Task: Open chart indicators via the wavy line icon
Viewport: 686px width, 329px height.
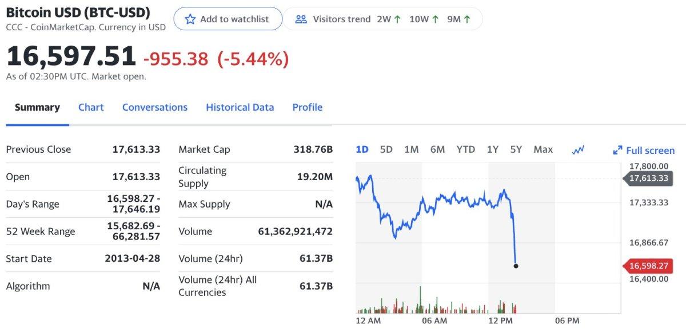Action: click(578, 150)
